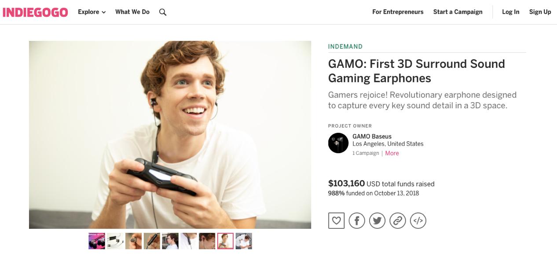The image size is (557, 257).
Task: Expand the Explore dropdown menu
Action: click(92, 12)
